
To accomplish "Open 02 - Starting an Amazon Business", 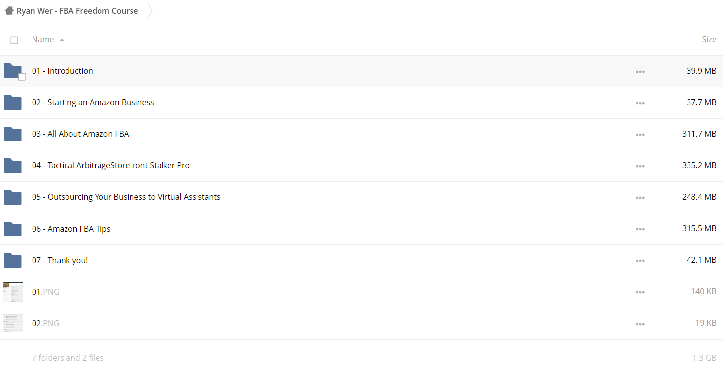I will (x=93, y=102).
